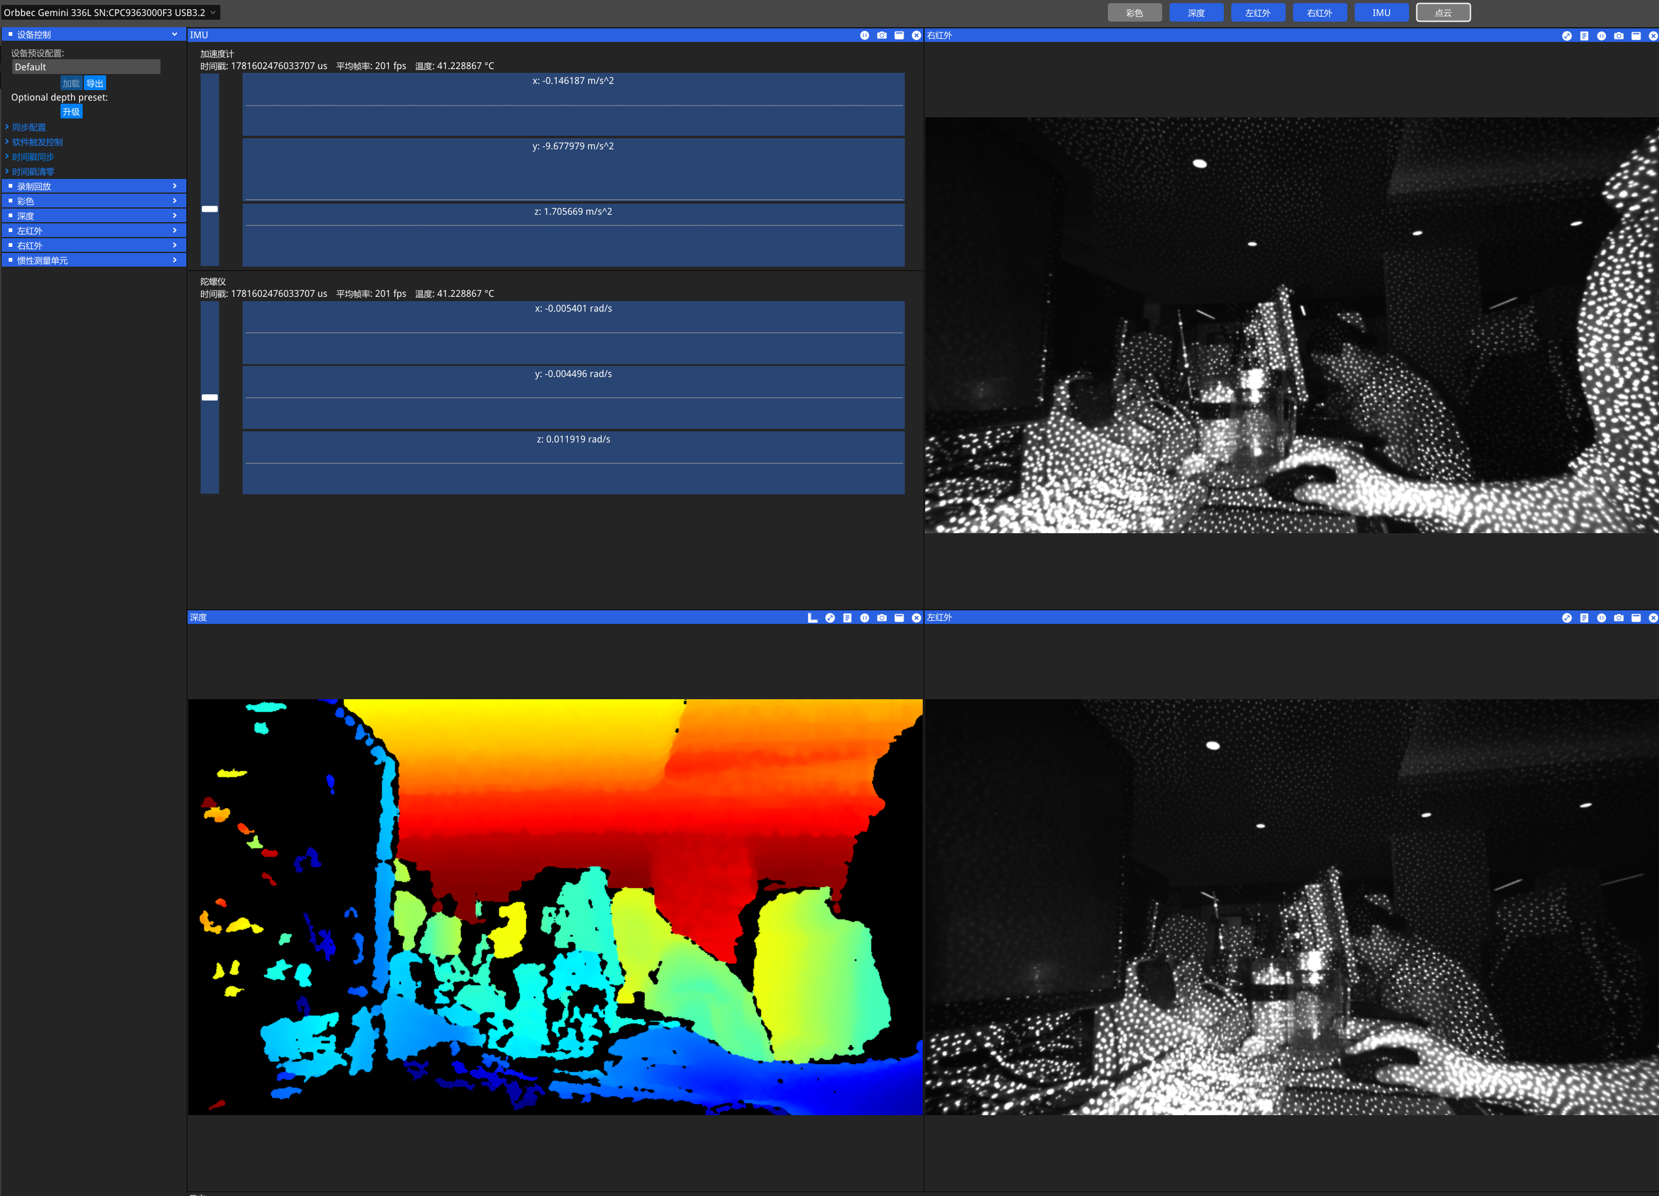Close the 左红外 panel
This screenshot has height=1196, width=1659.
(x=1653, y=618)
